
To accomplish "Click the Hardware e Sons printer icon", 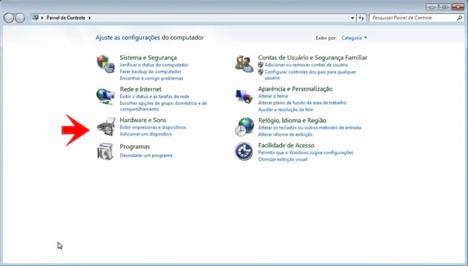I will [105, 126].
